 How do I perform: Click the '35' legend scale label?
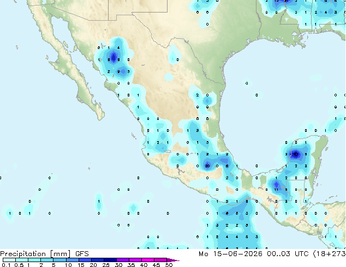tap(131, 265)
